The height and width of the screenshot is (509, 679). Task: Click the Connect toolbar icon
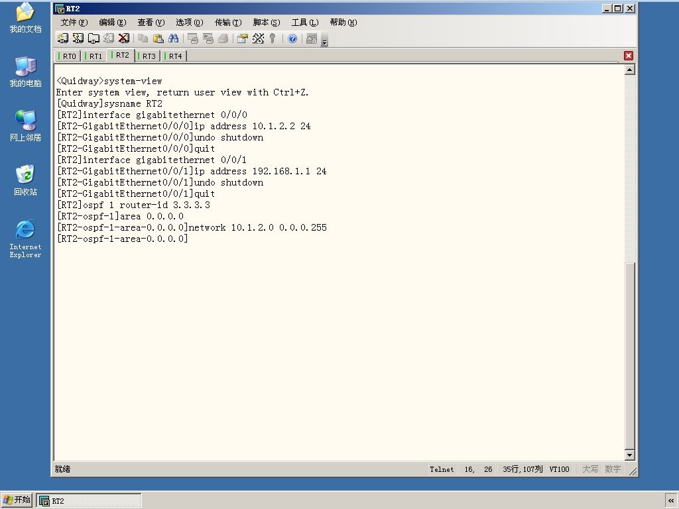click(63, 38)
